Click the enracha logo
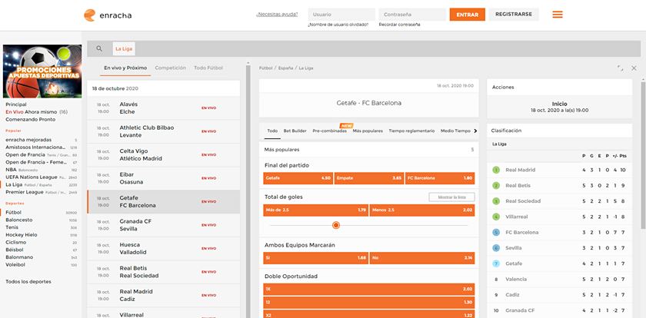Viewport: 646px width, 318px height. (108, 15)
